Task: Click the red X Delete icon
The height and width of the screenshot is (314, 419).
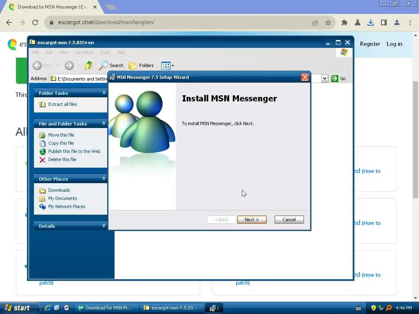Action: point(42,160)
